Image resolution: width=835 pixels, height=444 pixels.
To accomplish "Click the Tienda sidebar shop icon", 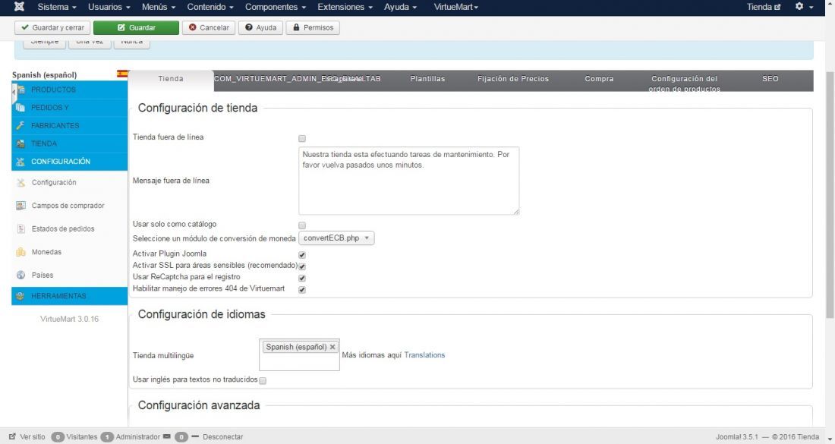I will pos(20,143).
